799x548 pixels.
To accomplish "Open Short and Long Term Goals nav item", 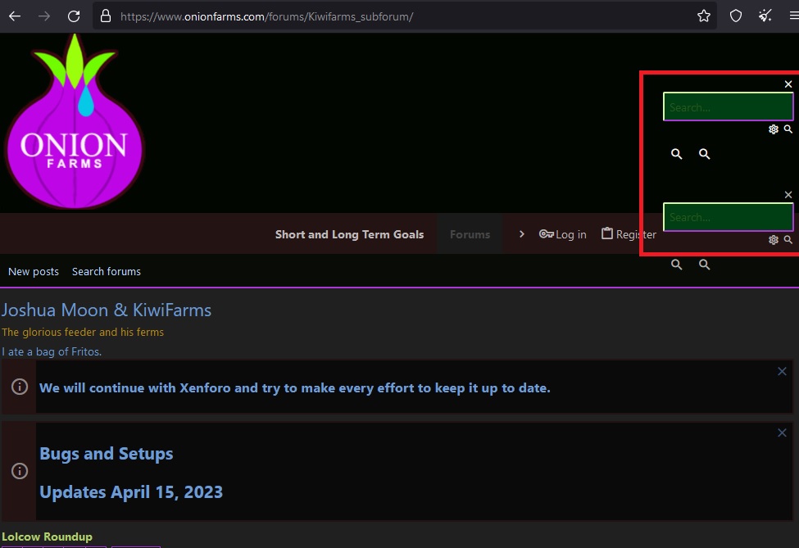I will click(349, 234).
